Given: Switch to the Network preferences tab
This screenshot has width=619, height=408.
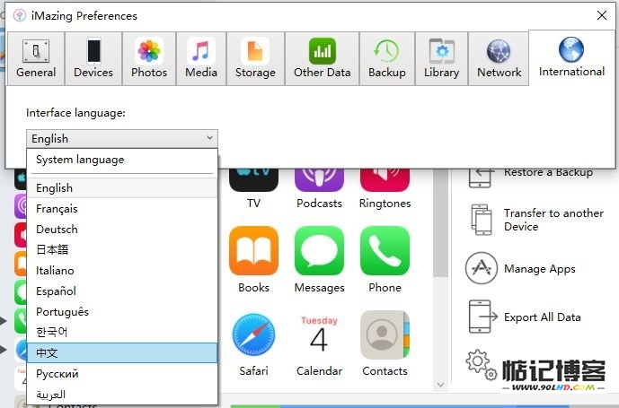Looking at the screenshot, I should pos(499,59).
